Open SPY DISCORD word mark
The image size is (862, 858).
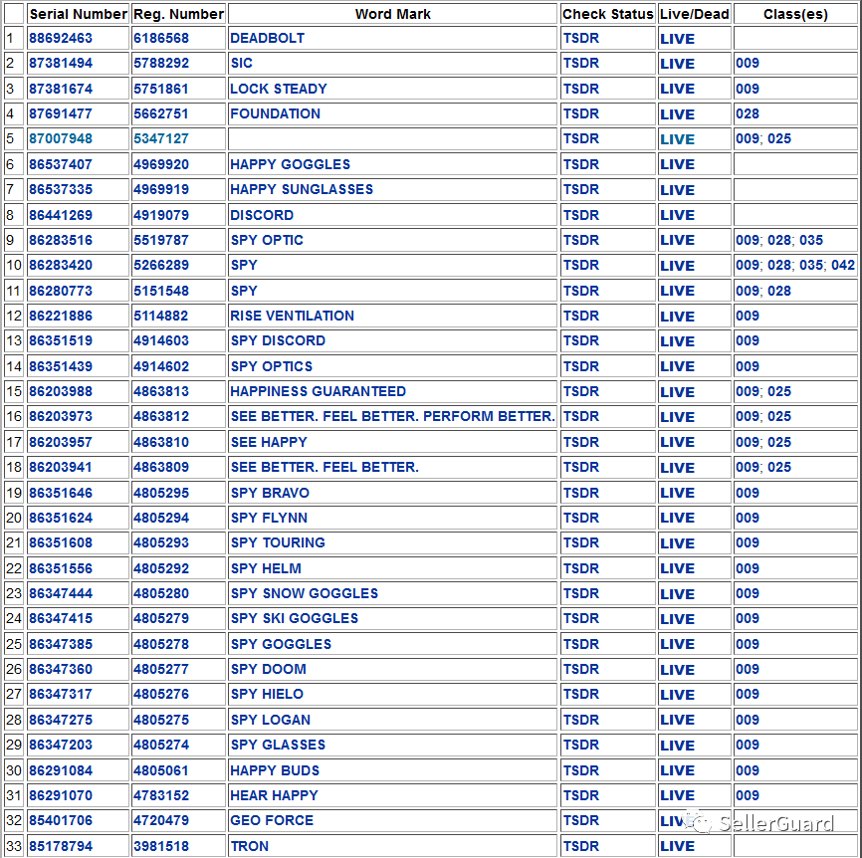click(x=278, y=340)
